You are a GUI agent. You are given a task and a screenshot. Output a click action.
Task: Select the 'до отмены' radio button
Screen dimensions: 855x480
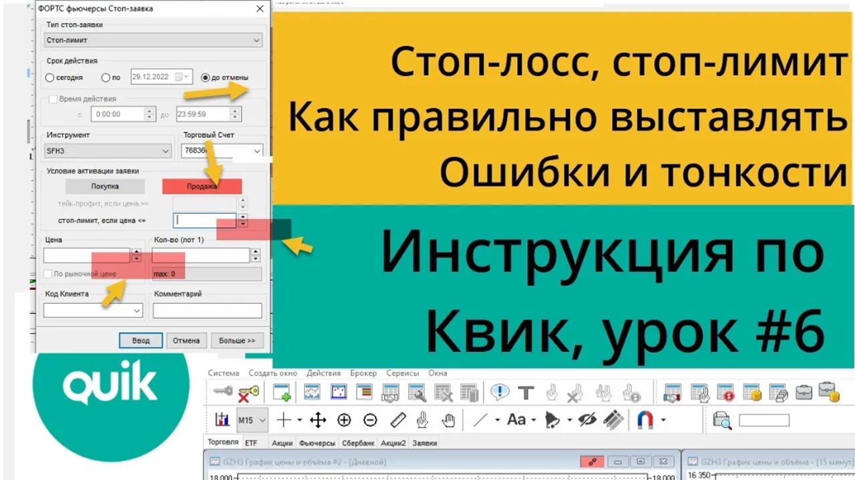coord(206,77)
